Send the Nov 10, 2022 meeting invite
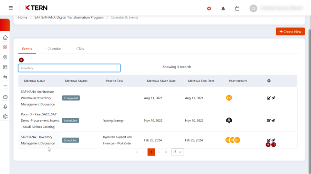Screen dimensions: 311x174 [x=273, y=120]
